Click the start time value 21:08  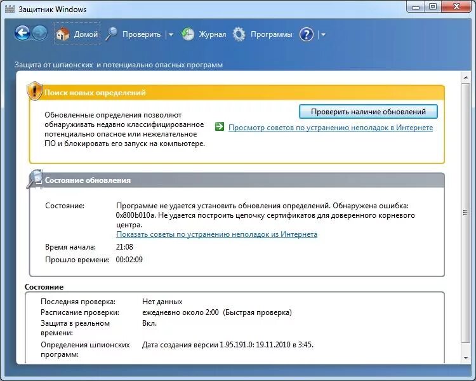124,247
